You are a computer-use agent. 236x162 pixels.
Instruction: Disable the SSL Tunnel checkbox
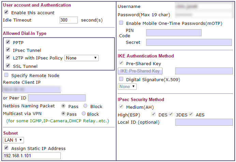[8, 66]
